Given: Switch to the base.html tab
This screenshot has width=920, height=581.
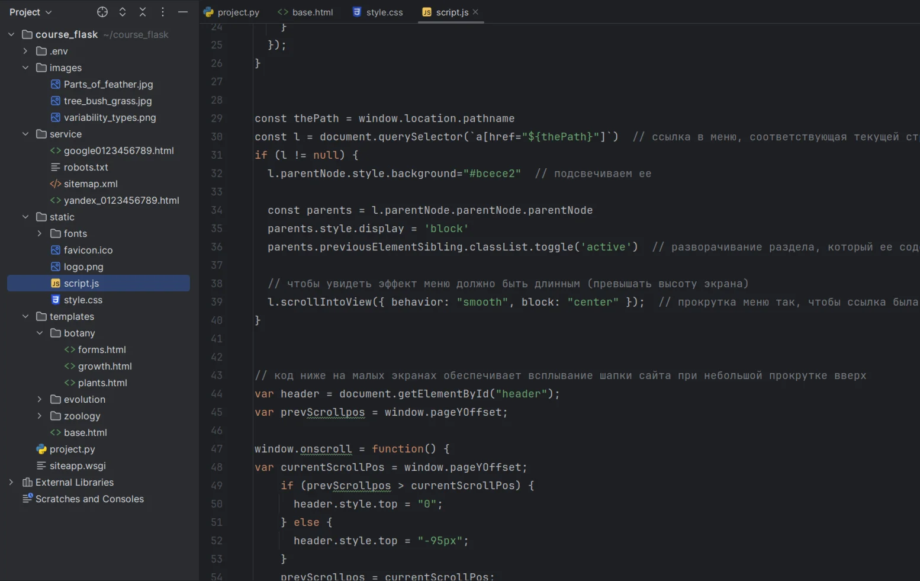Looking at the screenshot, I should tap(305, 12).
